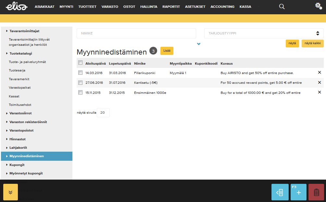
Task: Open the Asetukset menu
Action: coord(195,6)
